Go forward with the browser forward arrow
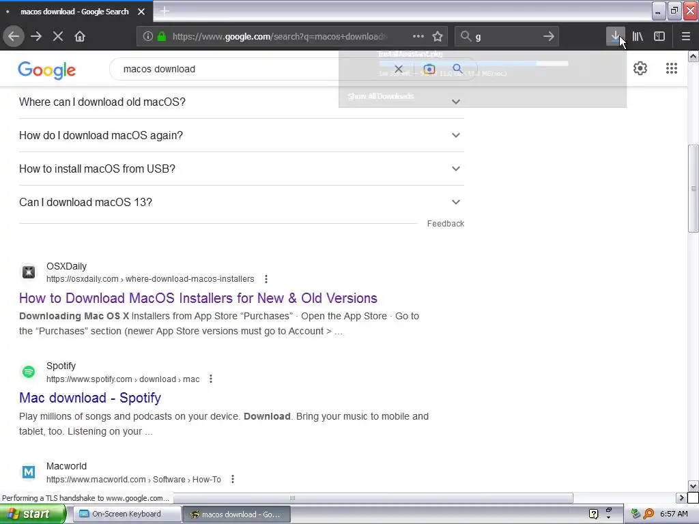This screenshot has height=524, width=699. [x=36, y=37]
